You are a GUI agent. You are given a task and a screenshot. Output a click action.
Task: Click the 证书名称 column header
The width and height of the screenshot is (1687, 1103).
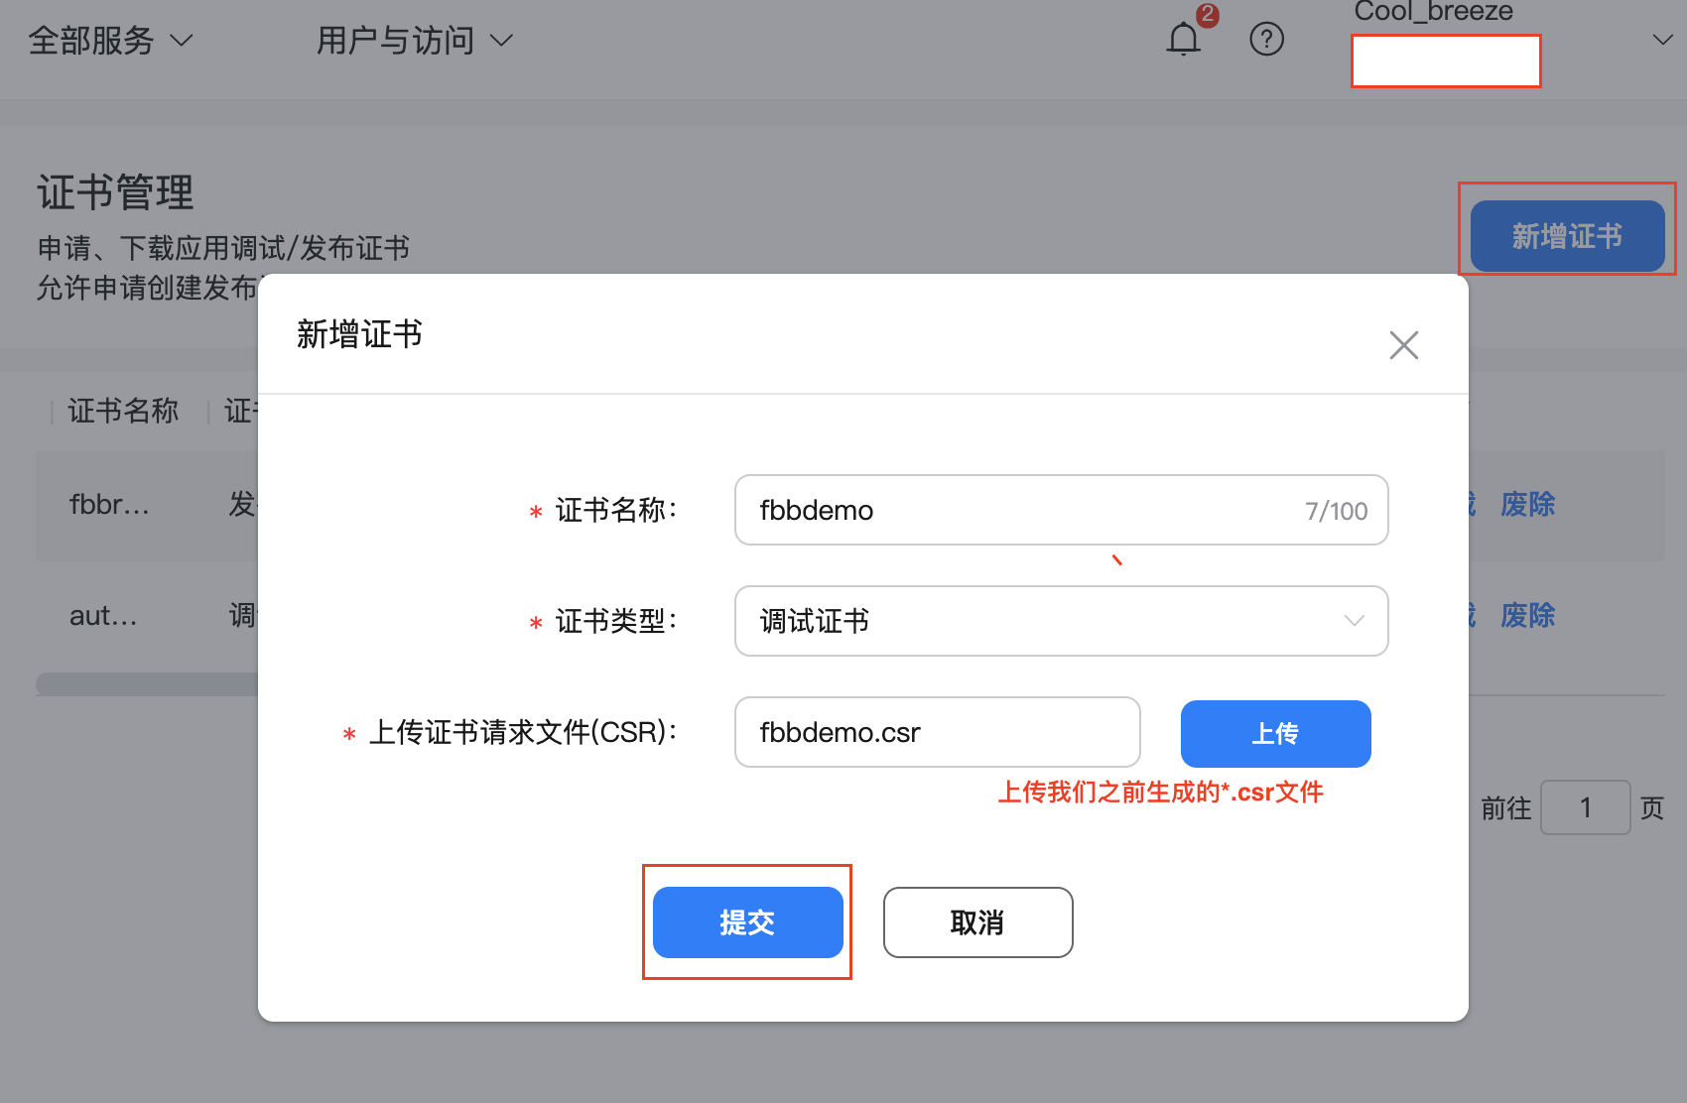123,411
